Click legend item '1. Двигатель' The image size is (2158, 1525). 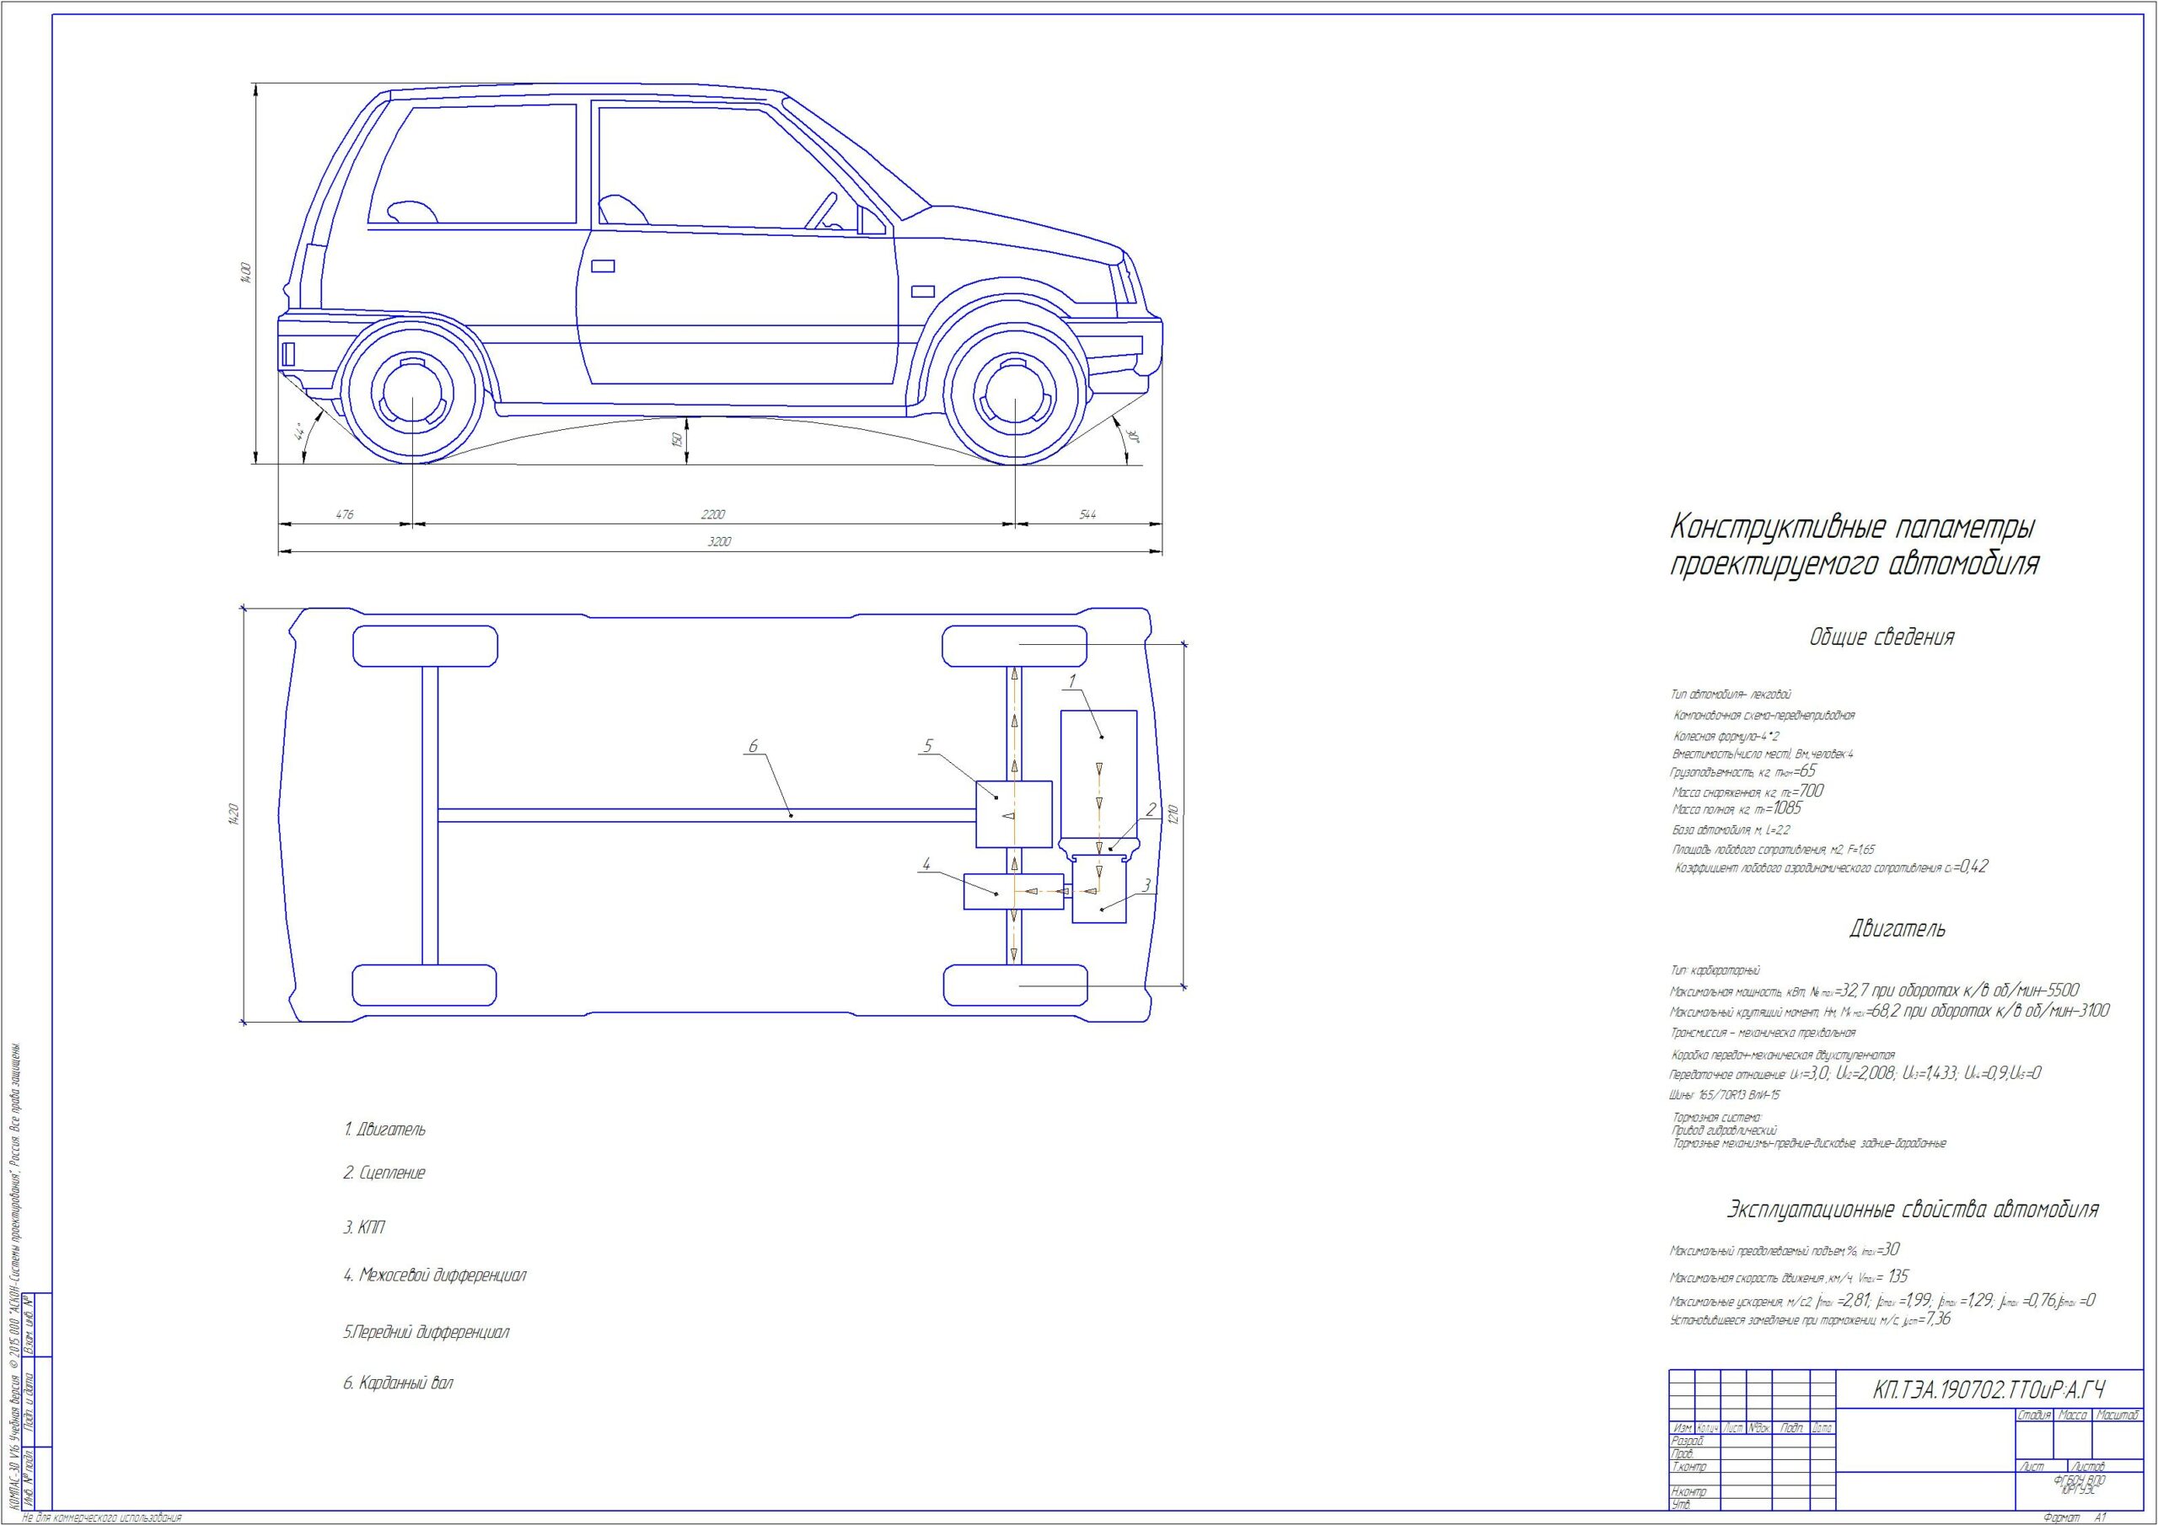coord(384,1129)
